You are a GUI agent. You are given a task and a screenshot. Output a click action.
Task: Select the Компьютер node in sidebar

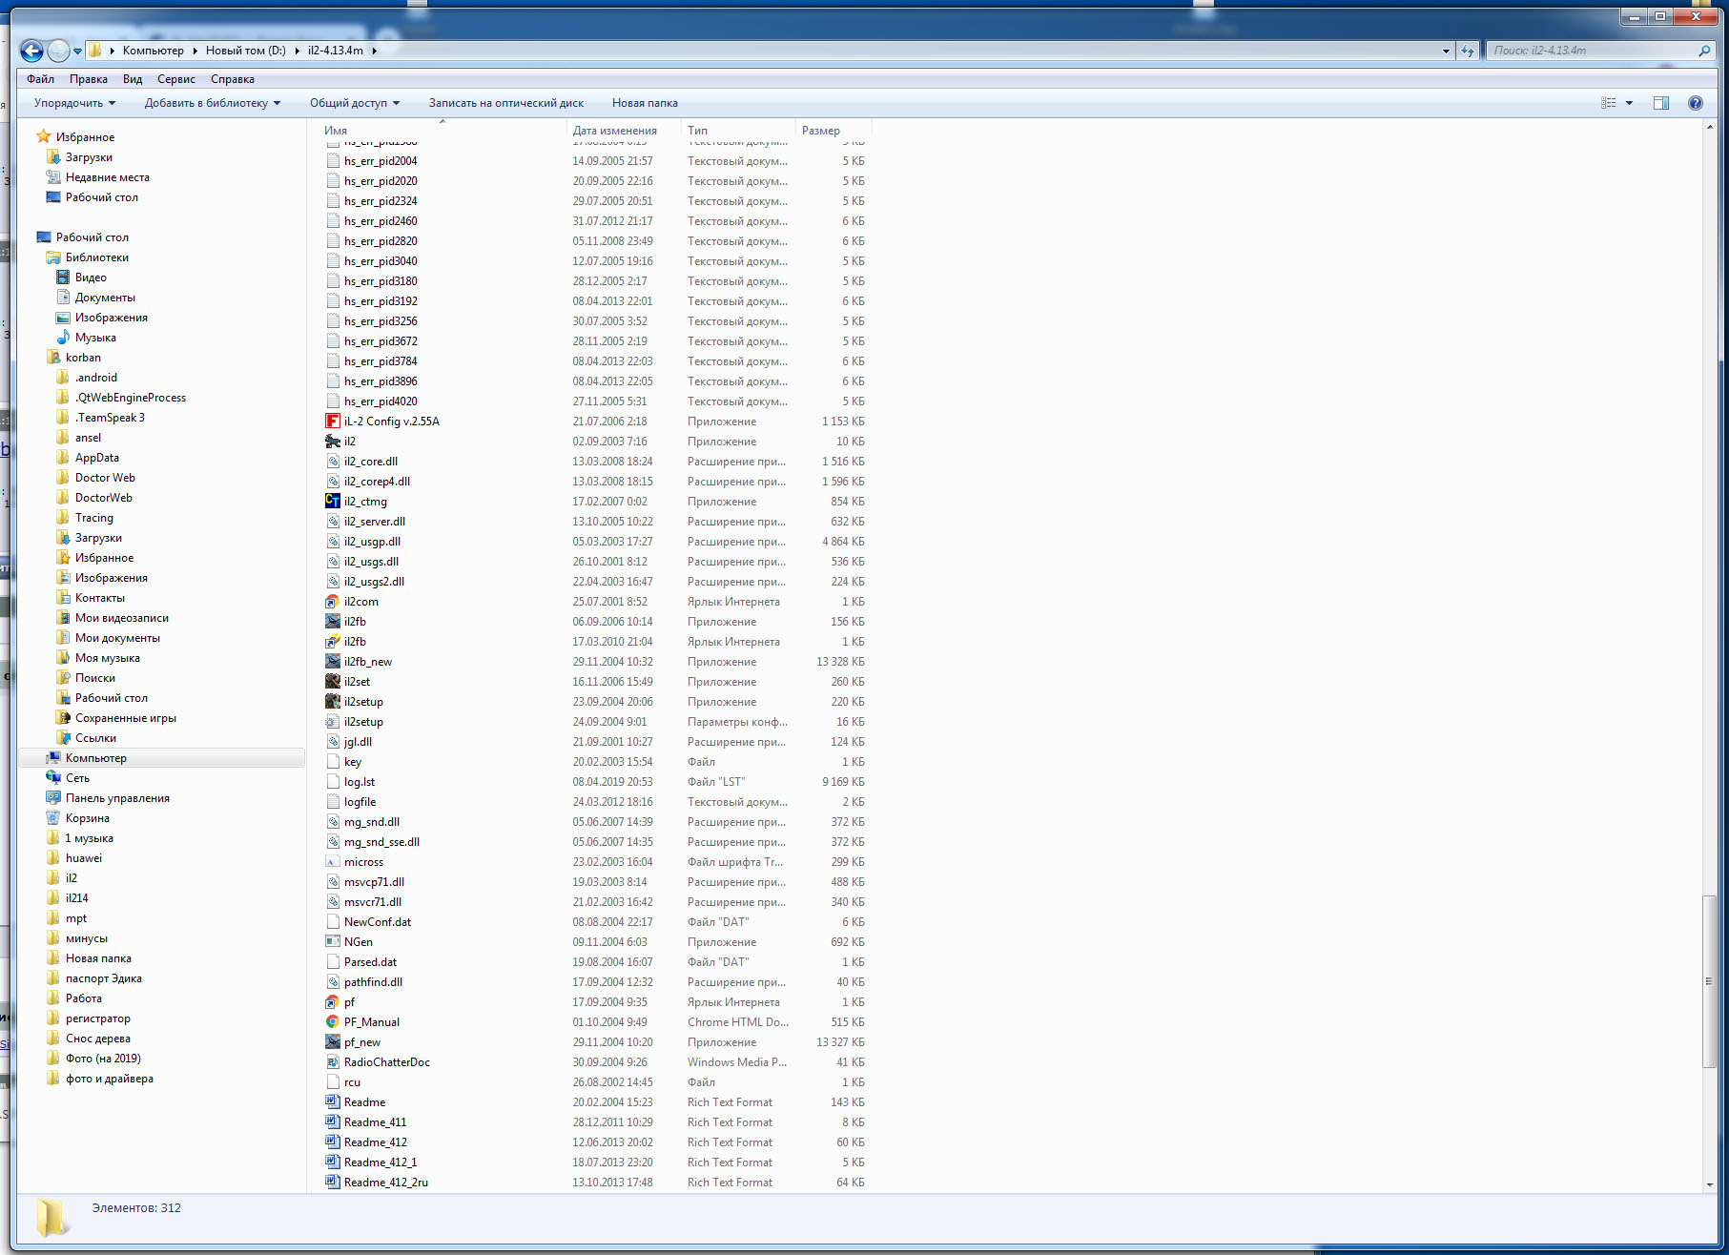[x=95, y=758]
